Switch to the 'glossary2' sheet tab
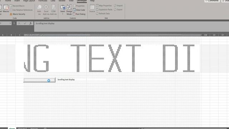Image resolution: width=229 pixels, height=129 pixels. tap(22, 128)
